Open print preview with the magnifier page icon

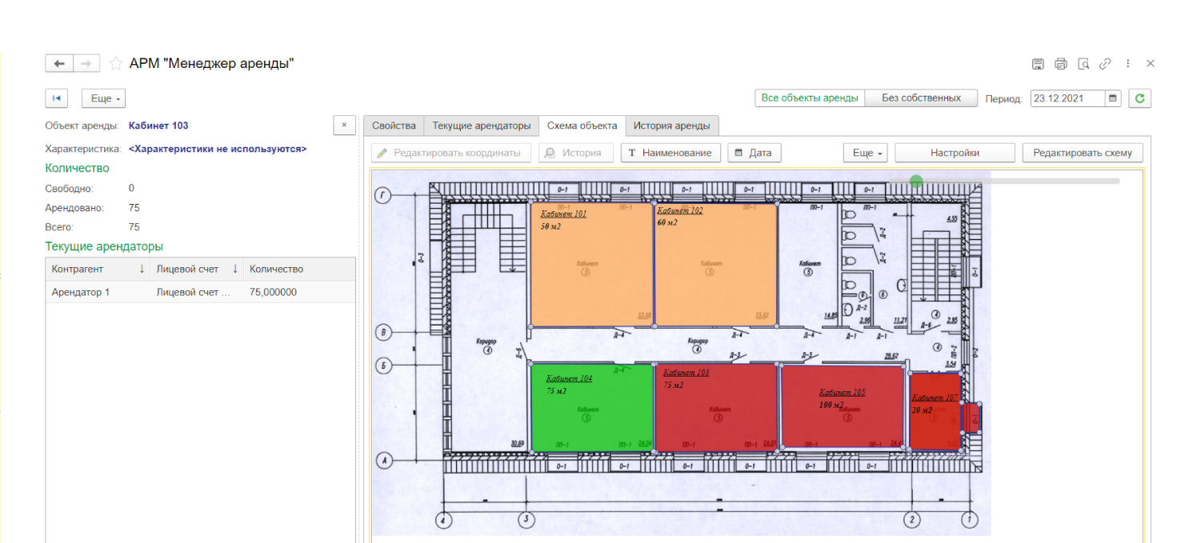click(1083, 64)
